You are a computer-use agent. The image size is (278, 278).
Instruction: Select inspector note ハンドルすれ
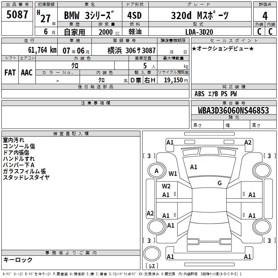(x=19, y=159)
